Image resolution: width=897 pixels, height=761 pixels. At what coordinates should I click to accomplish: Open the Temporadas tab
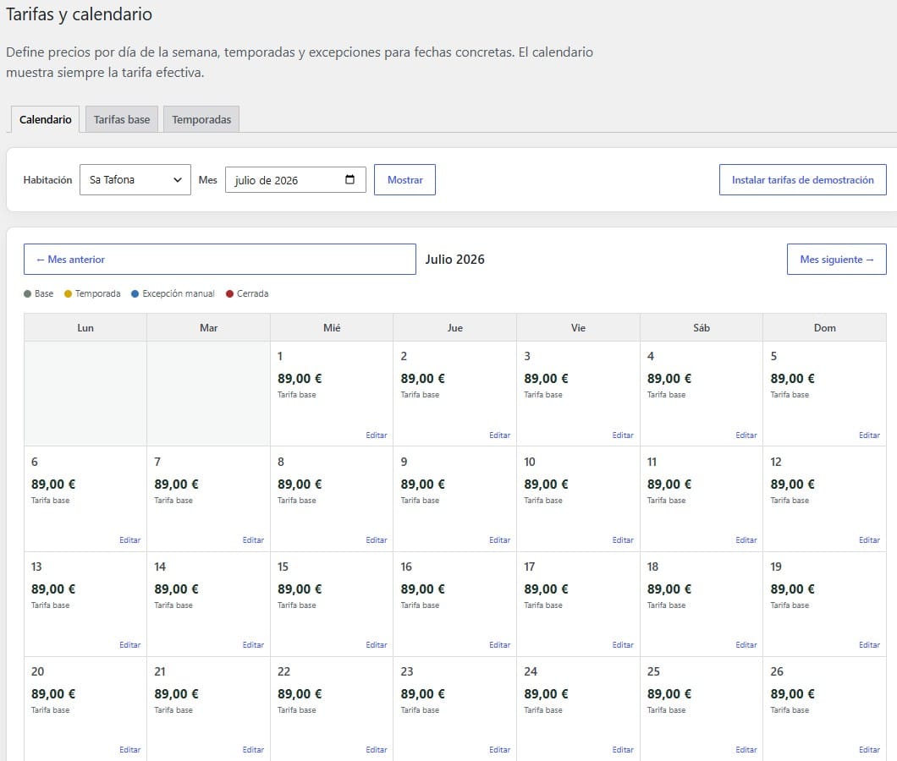click(x=201, y=119)
